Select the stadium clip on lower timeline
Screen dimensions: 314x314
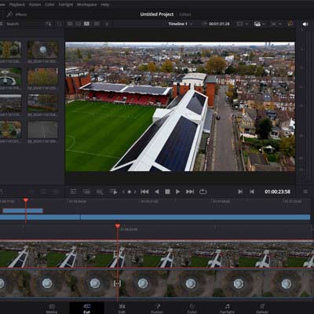[157, 254]
